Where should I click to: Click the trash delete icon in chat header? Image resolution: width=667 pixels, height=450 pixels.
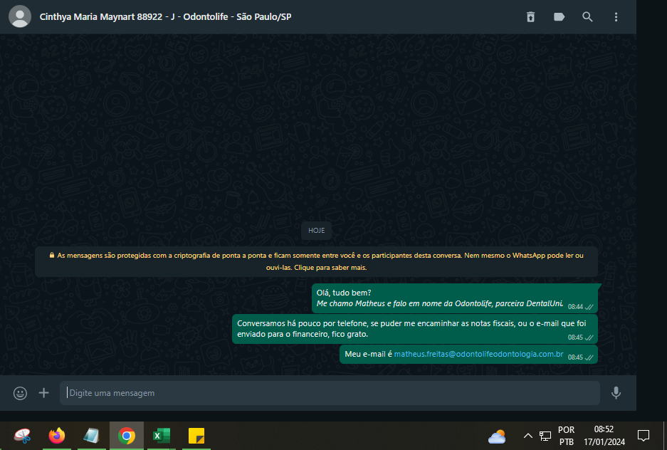530,17
